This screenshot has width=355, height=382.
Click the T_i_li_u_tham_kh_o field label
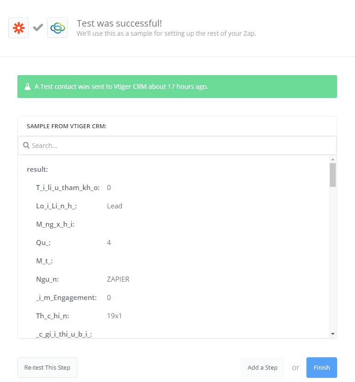tap(68, 188)
